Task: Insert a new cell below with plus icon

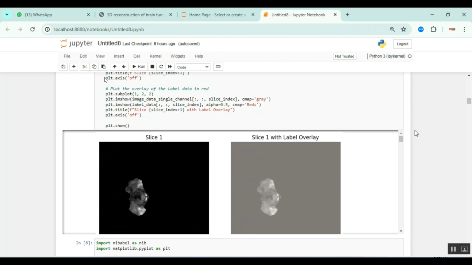Action: (74, 67)
